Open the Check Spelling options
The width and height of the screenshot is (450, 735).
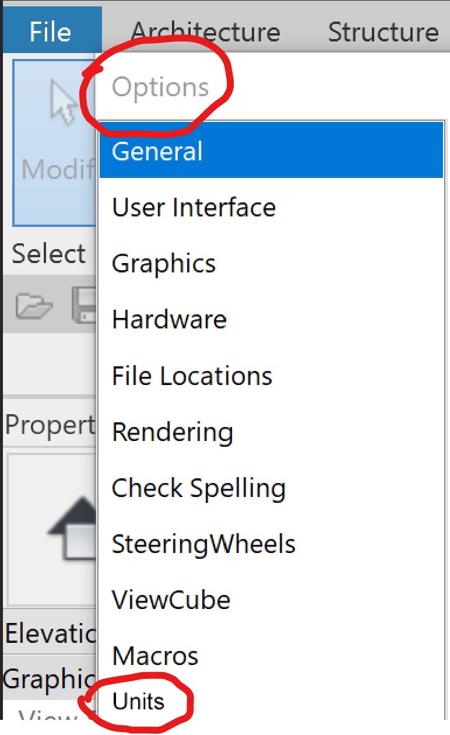coord(198,488)
